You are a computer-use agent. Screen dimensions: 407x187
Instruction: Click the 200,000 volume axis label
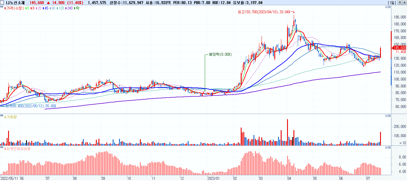(x=399, y=126)
